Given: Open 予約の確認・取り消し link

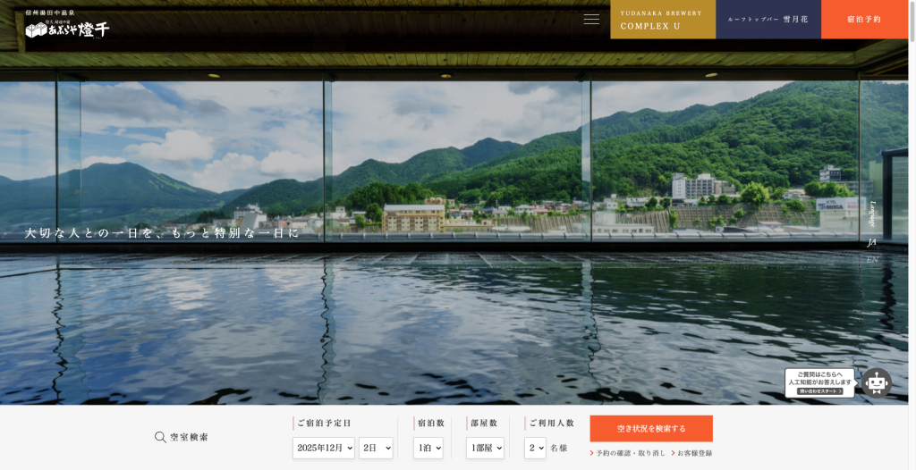Looking at the screenshot, I should click(630, 453).
